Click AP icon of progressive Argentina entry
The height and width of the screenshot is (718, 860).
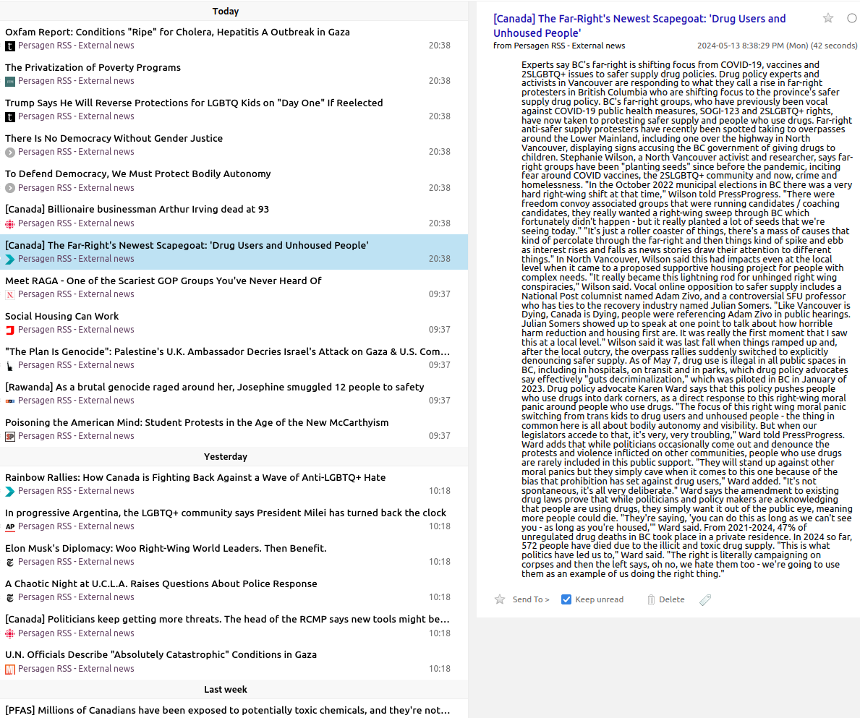(10, 526)
